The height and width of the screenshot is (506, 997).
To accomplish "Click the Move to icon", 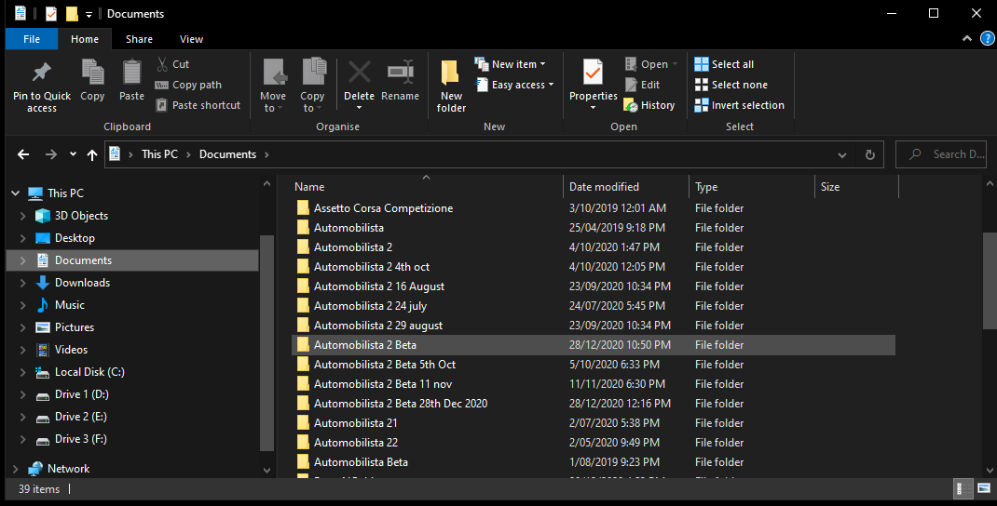I will [275, 72].
